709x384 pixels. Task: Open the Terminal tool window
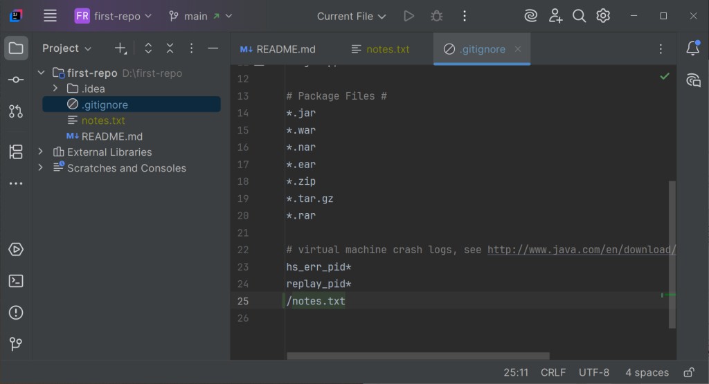click(x=16, y=281)
